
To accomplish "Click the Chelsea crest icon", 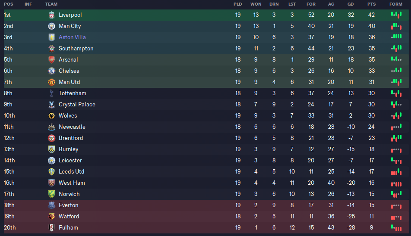I will (x=51, y=71).
